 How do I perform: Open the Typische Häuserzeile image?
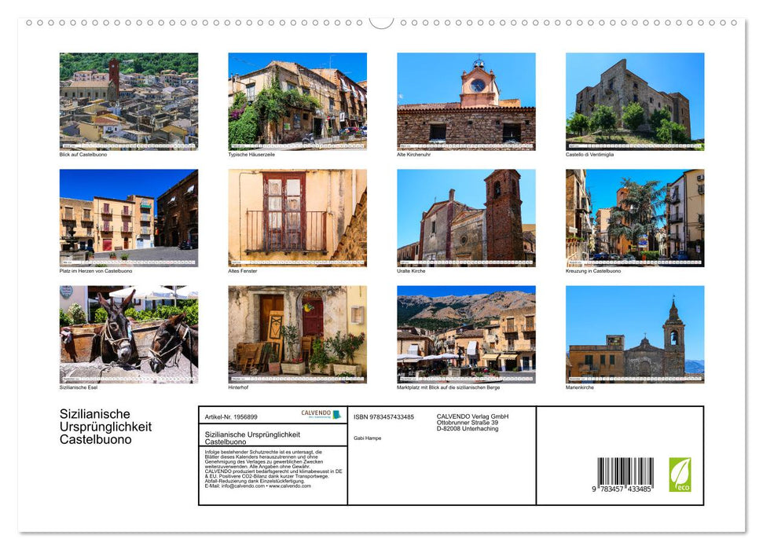coord(297,101)
